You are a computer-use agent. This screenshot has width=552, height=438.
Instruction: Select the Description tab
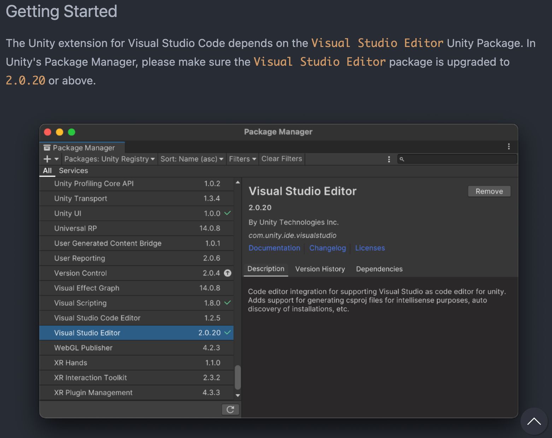coord(266,269)
